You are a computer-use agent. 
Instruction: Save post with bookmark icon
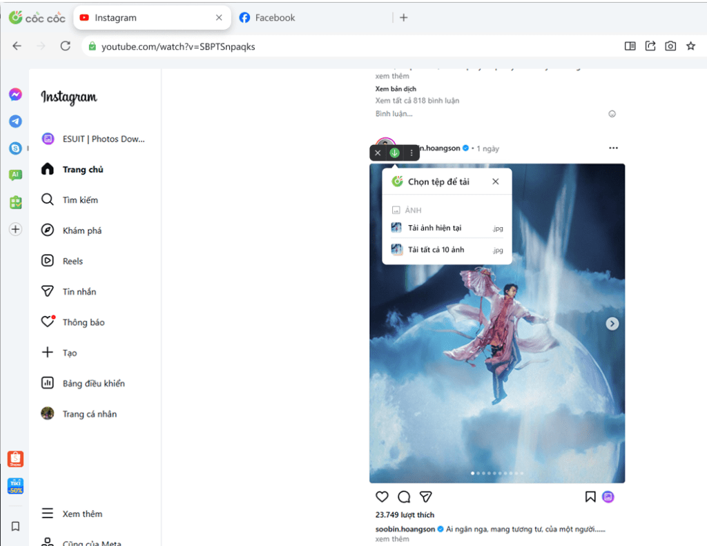[590, 496]
